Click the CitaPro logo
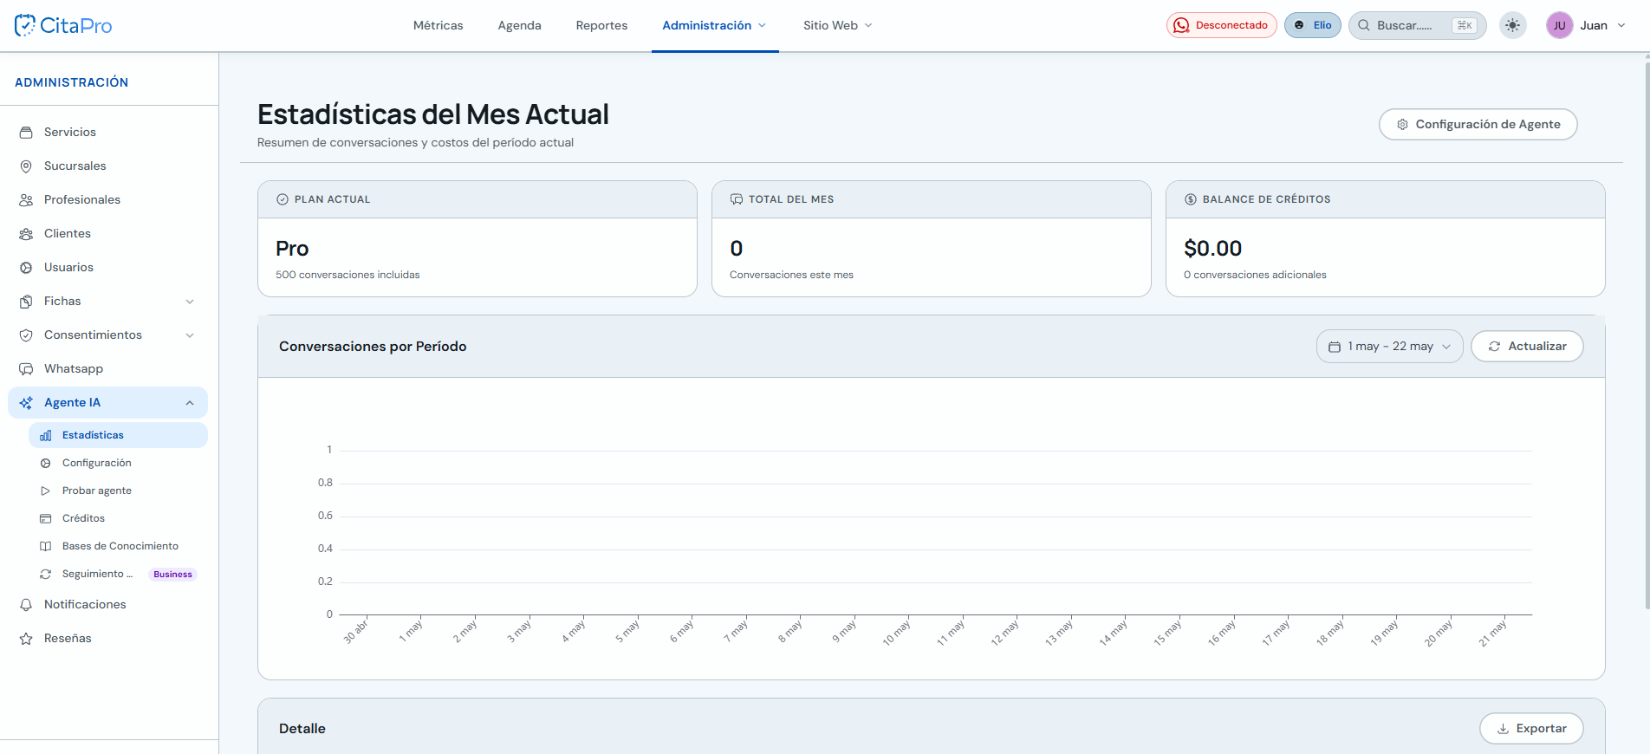The image size is (1650, 754). pyautogui.click(x=63, y=25)
